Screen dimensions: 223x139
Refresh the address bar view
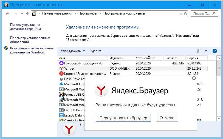[186, 14]
